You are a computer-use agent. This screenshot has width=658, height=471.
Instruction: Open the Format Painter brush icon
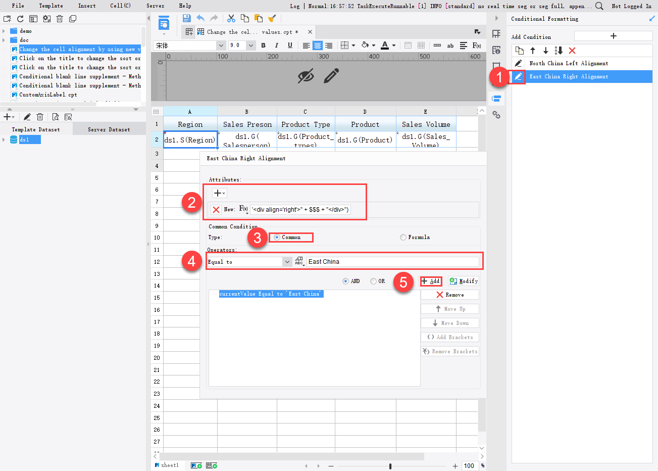click(273, 18)
